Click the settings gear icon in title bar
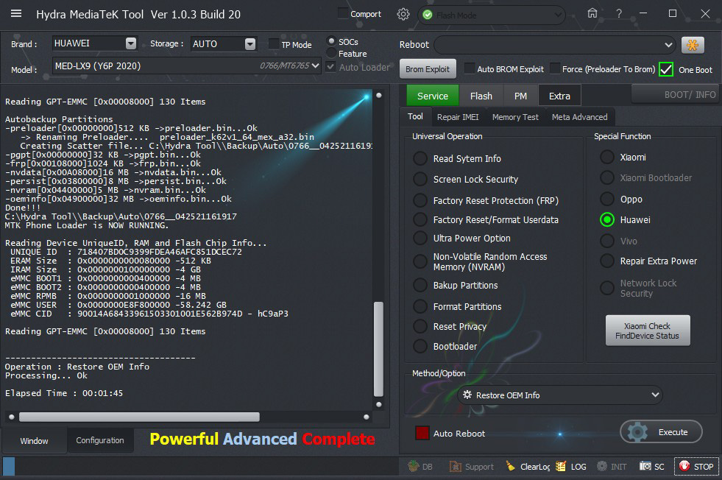This screenshot has height=480, width=722. (403, 14)
